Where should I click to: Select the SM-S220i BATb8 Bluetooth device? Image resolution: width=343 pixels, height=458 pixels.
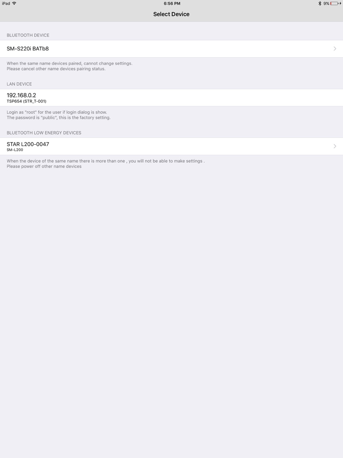tap(171, 49)
